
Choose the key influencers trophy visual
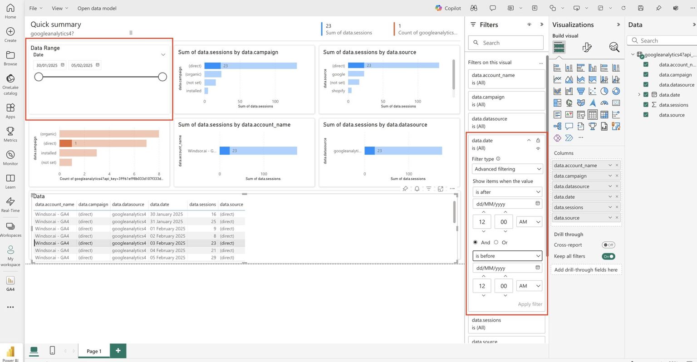[593, 126]
